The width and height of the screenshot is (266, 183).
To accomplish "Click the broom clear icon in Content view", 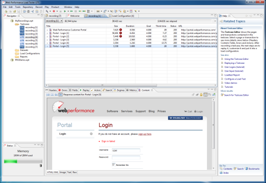I will tap(197, 95).
